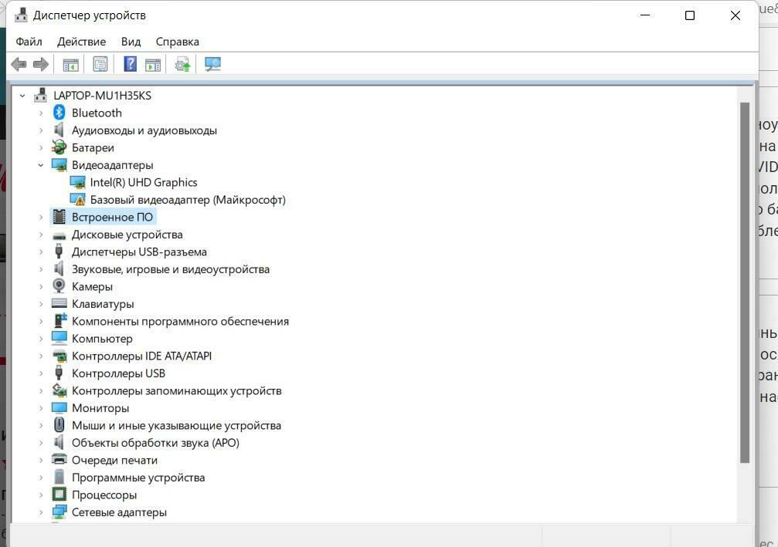This screenshot has width=778, height=547.
Task: Select Аудиовходы и аудиовыходы
Action: tap(144, 130)
